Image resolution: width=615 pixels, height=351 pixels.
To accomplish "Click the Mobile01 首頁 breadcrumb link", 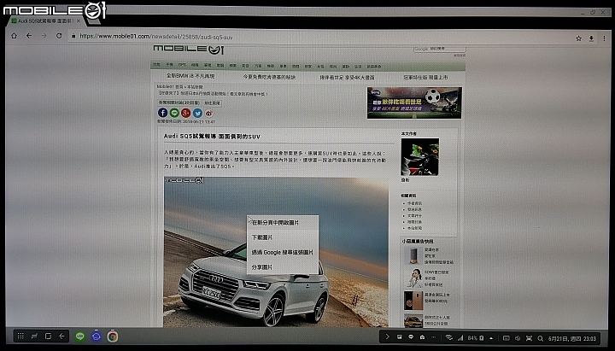I will coord(170,86).
